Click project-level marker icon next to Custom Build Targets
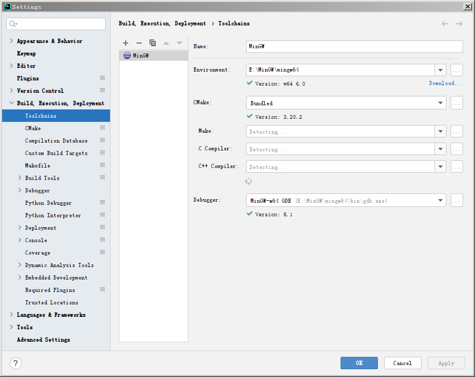 pyautogui.click(x=103, y=153)
